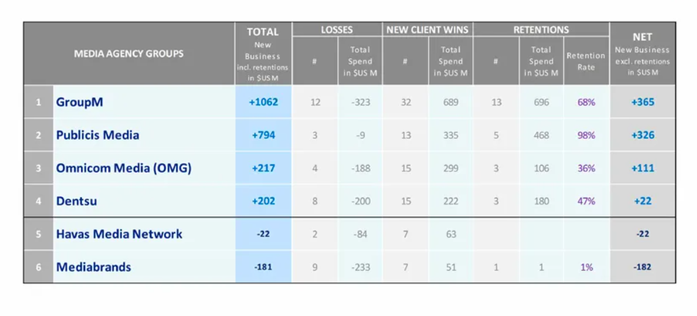The height and width of the screenshot is (316, 697).
Task: Click the Havas Media Network row label
Action: click(x=119, y=234)
